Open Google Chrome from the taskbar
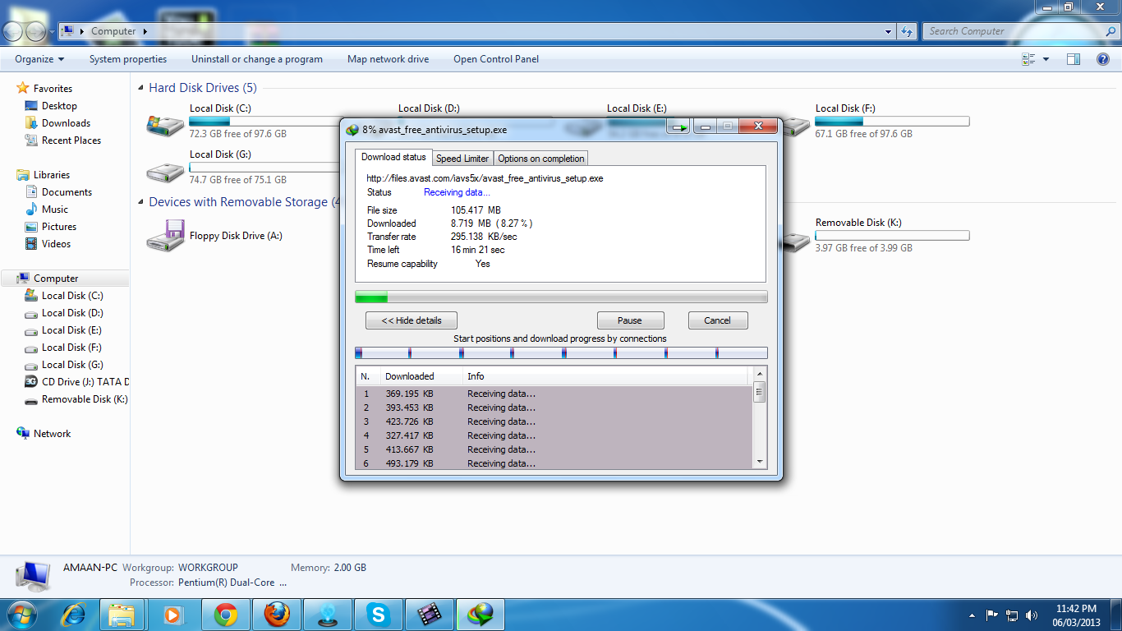The image size is (1122, 631). [x=226, y=615]
